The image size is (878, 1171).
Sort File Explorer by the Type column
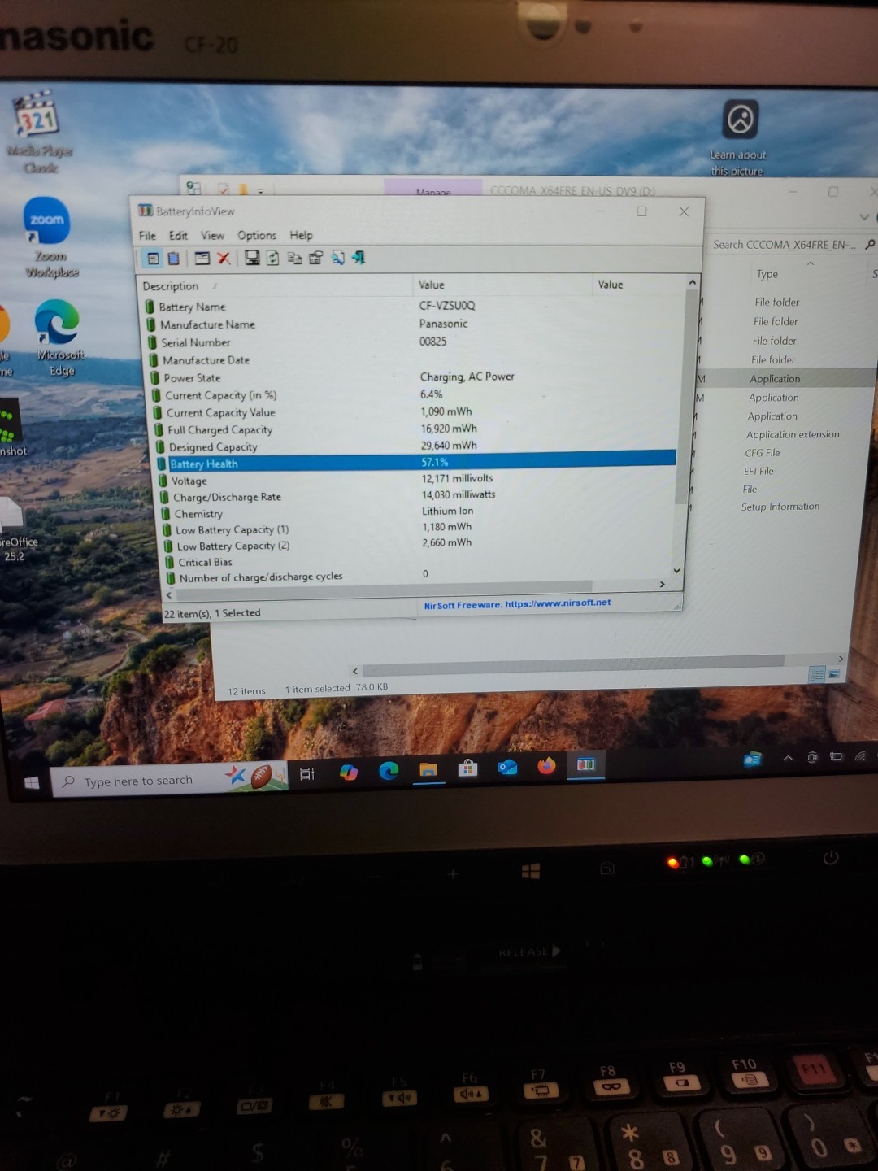[767, 274]
